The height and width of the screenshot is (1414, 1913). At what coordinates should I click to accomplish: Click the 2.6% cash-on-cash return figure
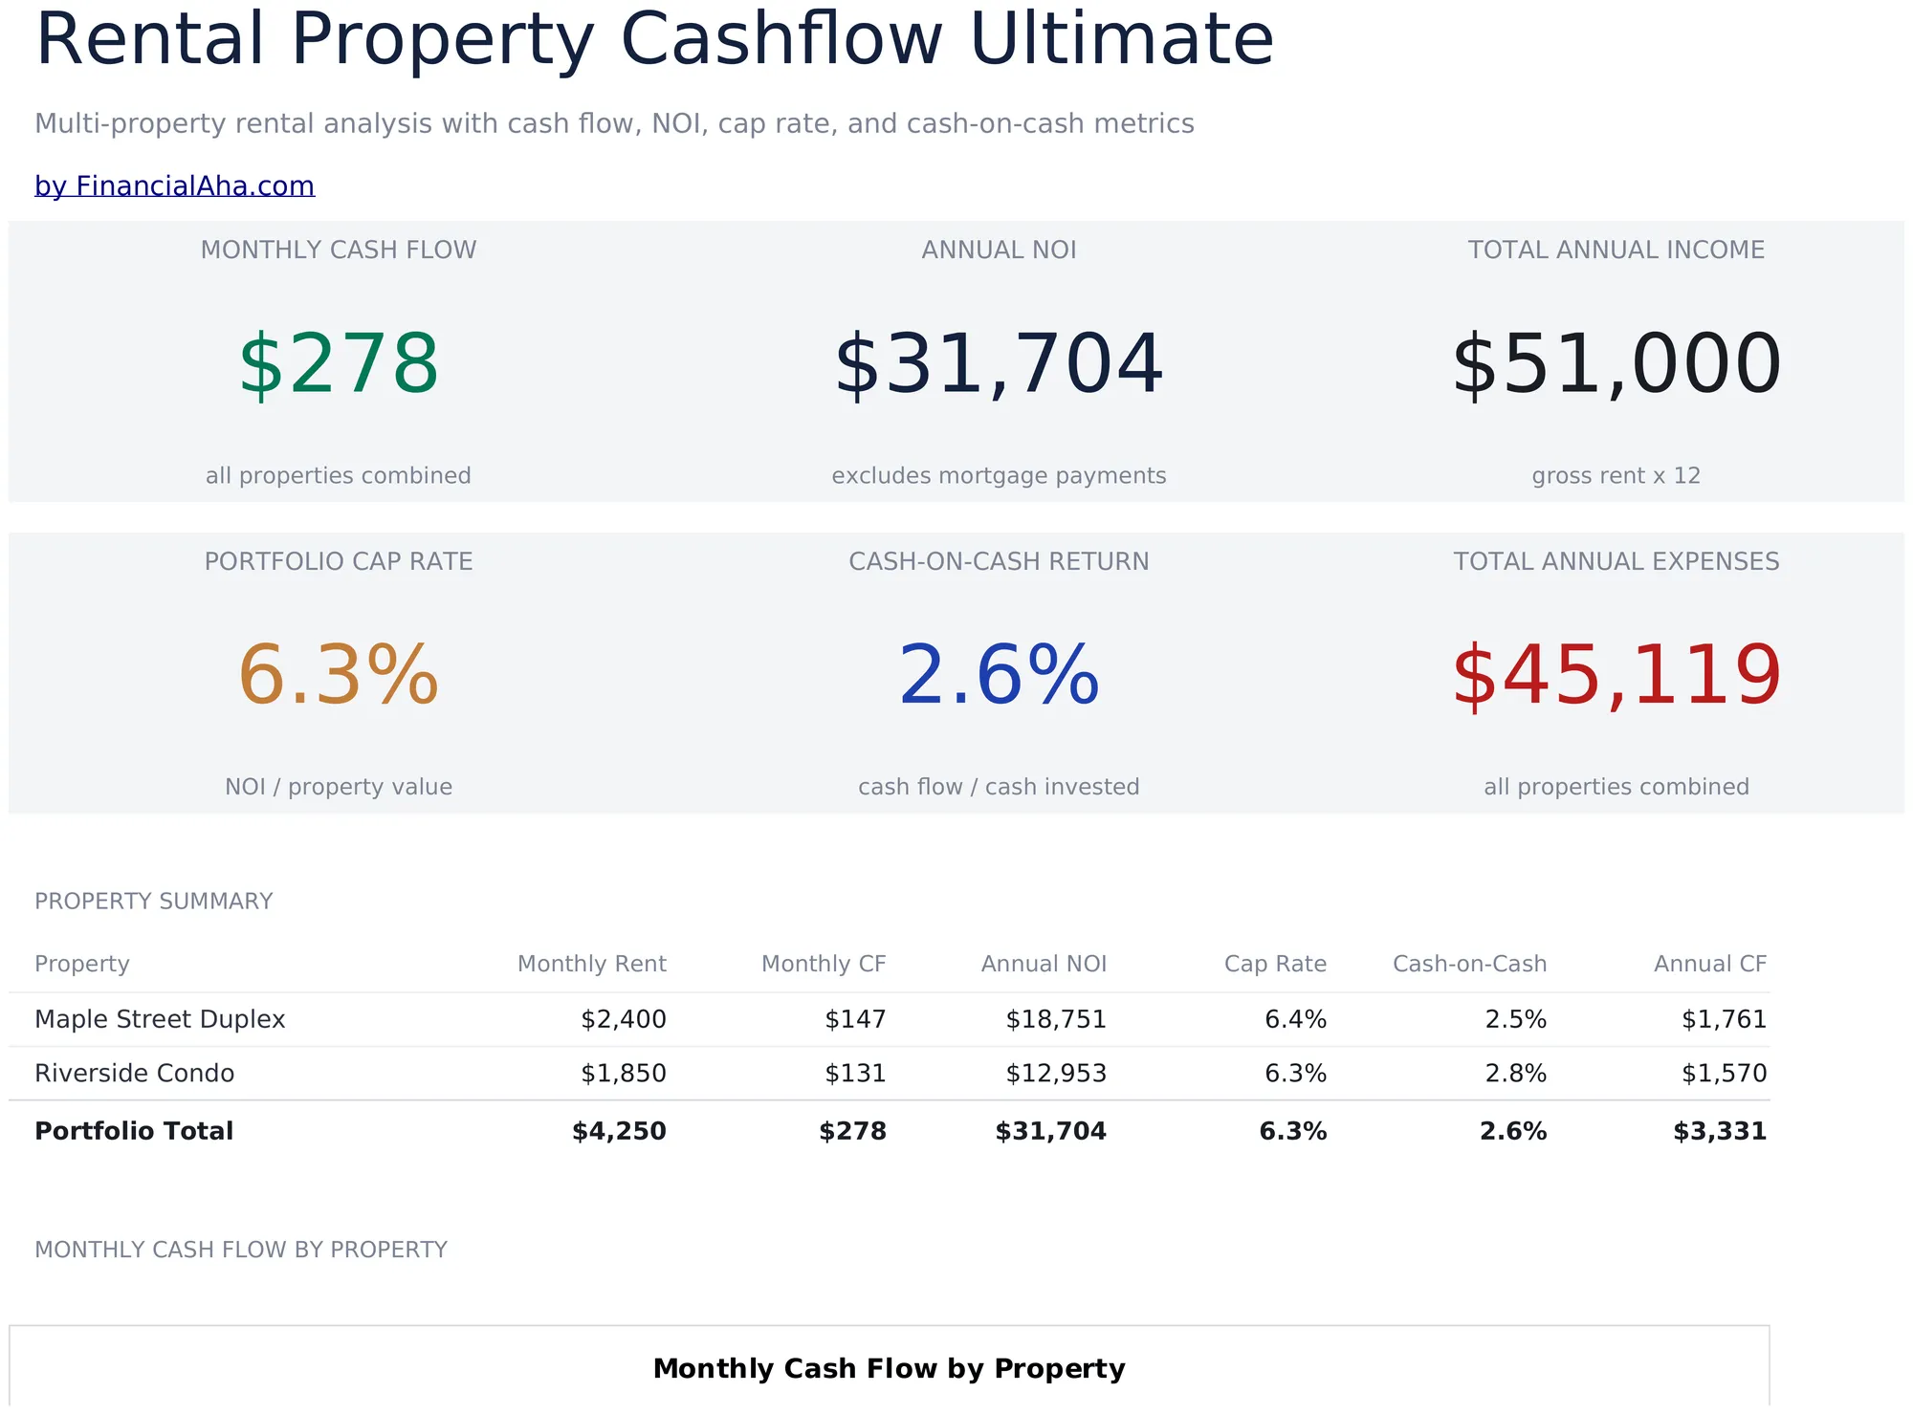tap(999, 675)
